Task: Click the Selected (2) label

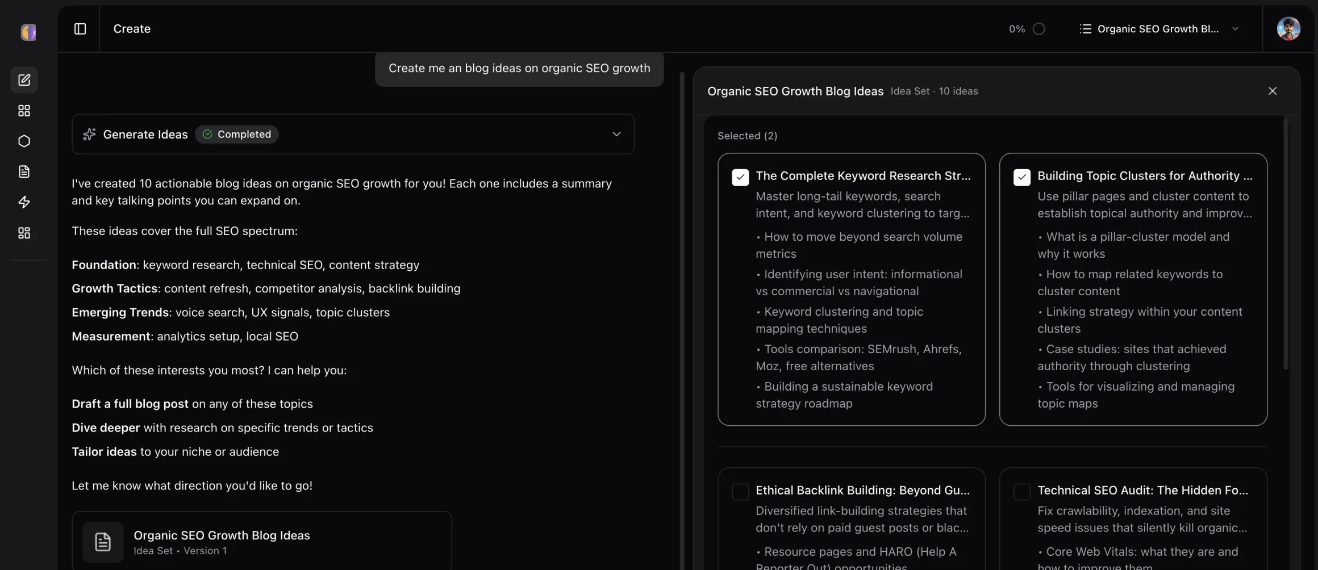Action: [x=747, y=136]
